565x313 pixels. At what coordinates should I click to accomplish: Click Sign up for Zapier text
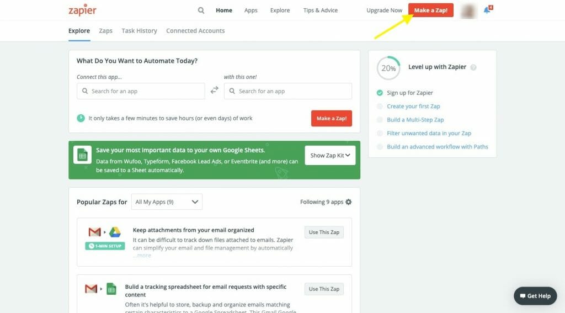click(x=410, y=93)
